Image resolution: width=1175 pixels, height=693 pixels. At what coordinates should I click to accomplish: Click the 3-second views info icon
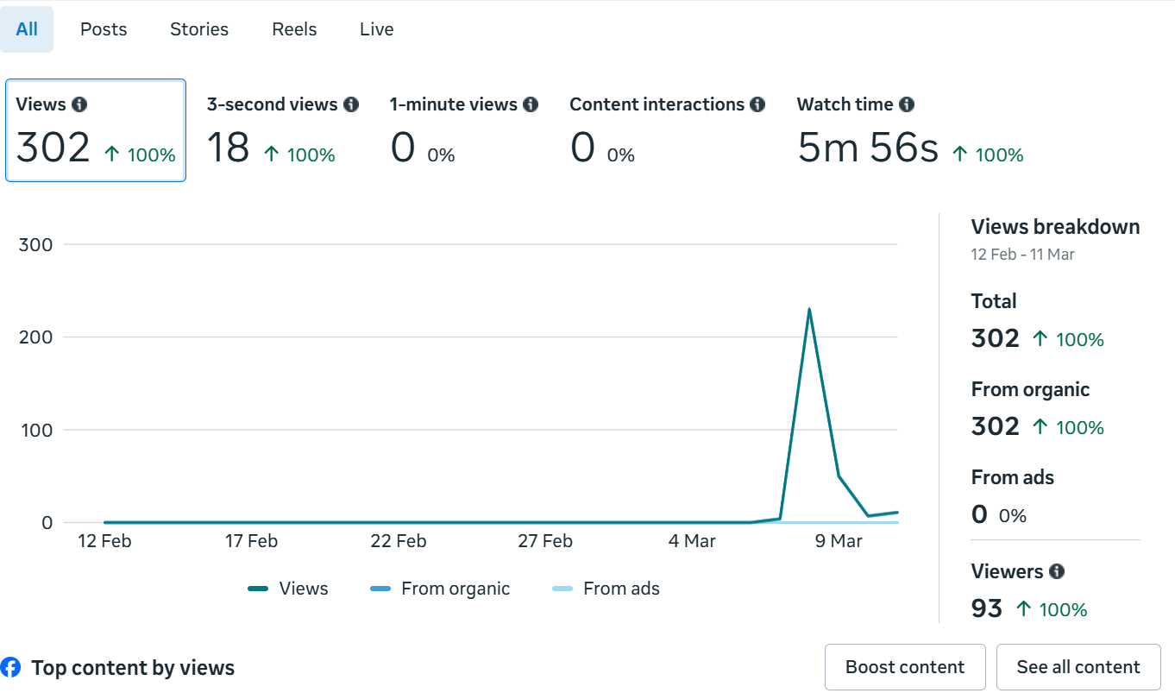351,104
